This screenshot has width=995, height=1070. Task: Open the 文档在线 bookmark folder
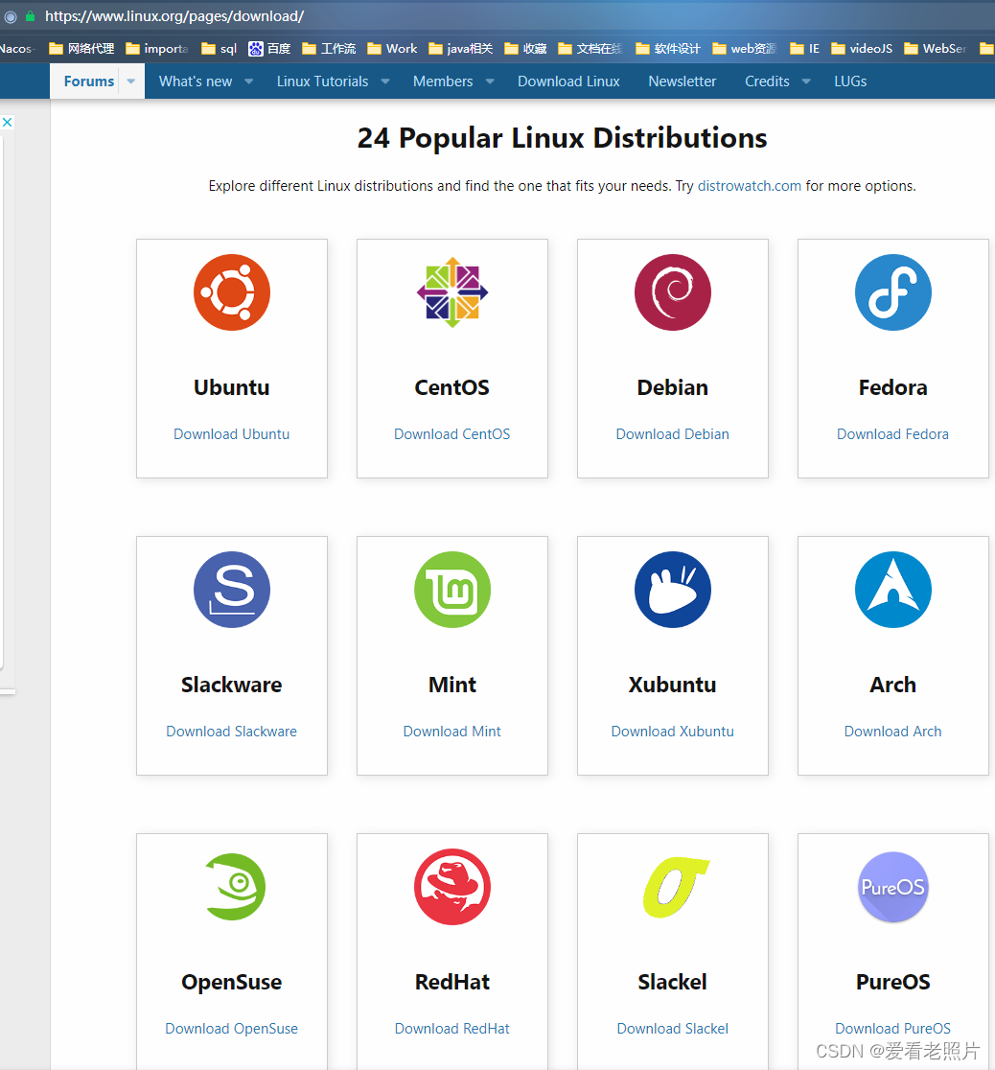pyautogui.click(x=590, y=49)
